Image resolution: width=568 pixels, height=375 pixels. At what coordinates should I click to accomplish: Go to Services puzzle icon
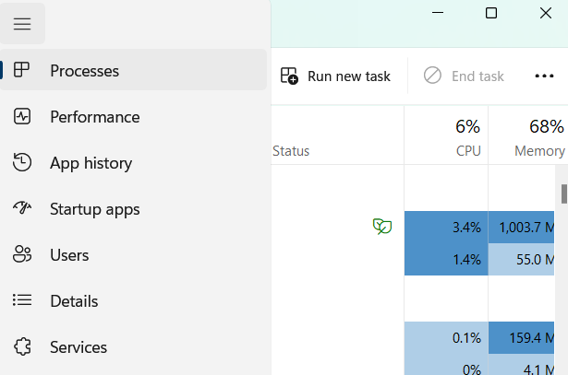pos(22,347)
